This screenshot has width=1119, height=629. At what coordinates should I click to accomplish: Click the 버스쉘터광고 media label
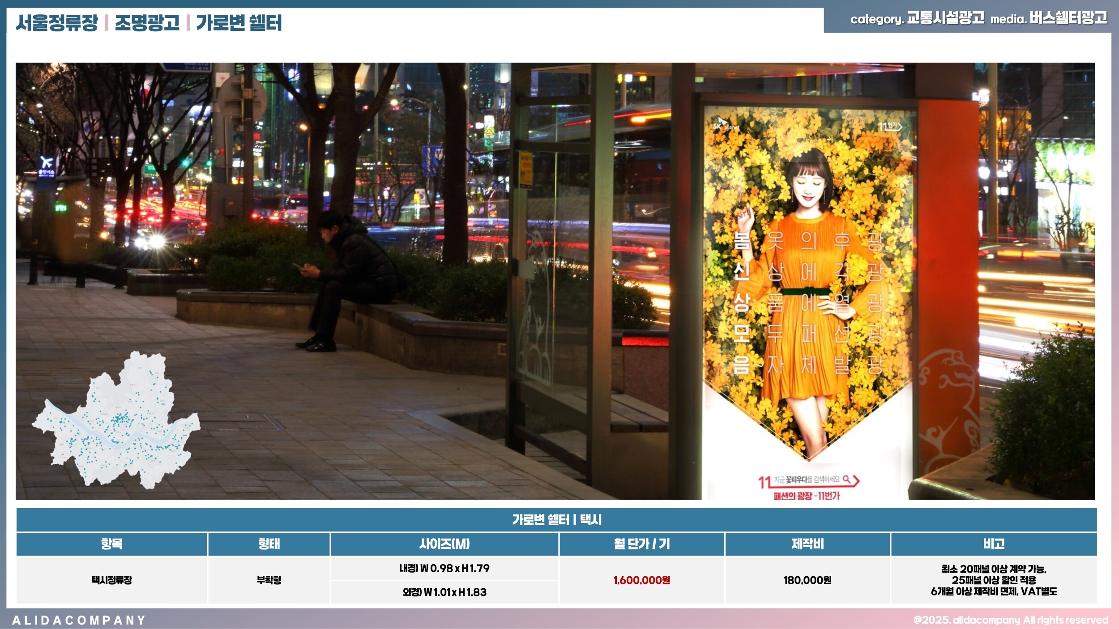click(1068, 18)
